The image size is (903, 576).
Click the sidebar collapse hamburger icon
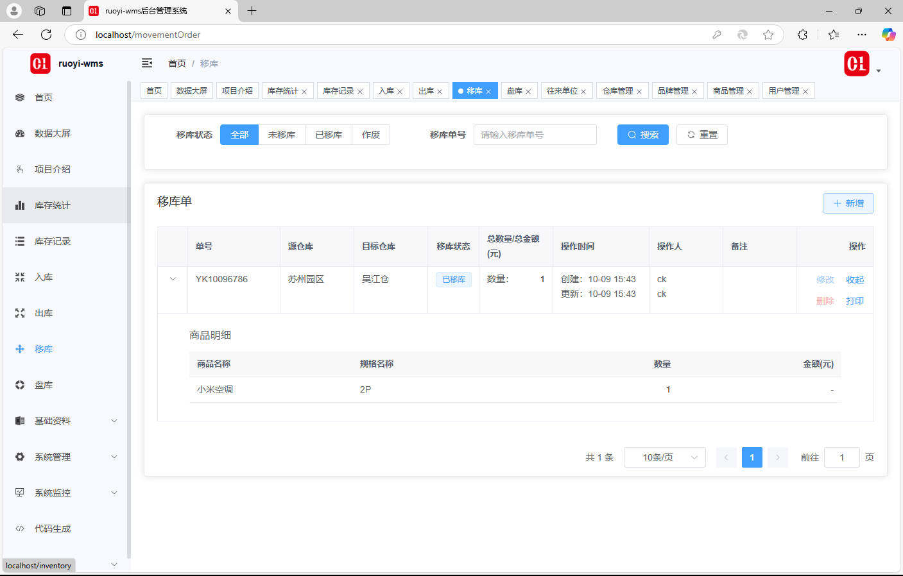[147, 63]
